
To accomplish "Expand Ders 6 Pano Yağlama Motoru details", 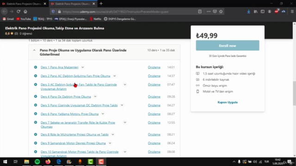I will (x=103, y=114).
